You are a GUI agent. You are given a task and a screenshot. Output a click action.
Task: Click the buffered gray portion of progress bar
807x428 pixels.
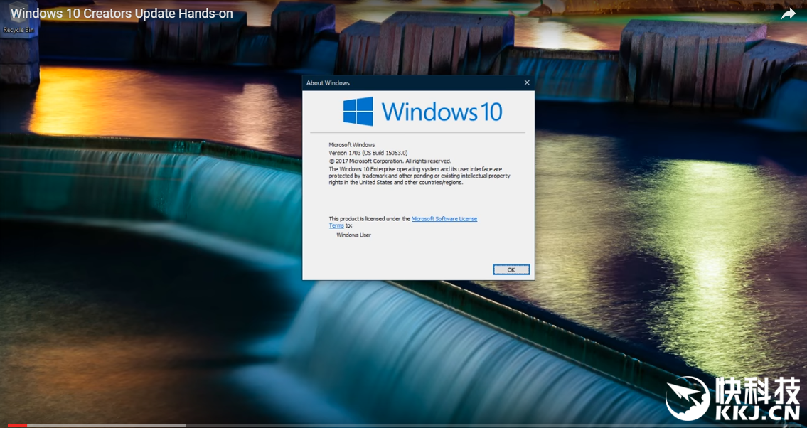(107, 425)
